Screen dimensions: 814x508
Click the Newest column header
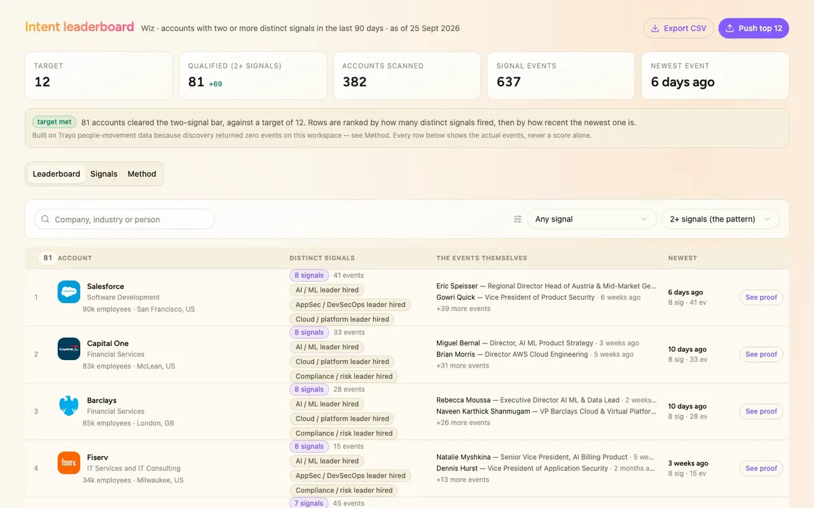[682, 258]
